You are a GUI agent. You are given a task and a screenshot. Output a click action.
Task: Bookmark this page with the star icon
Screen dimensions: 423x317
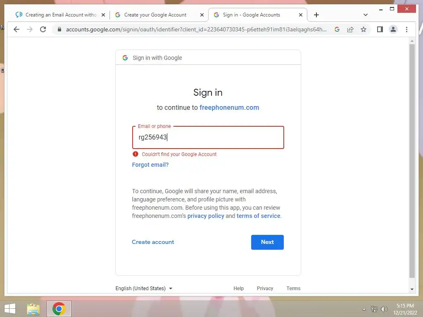364,29
